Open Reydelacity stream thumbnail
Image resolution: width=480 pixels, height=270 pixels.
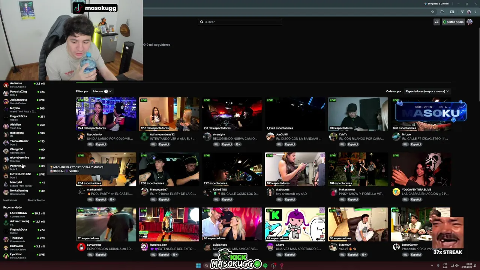click(106, 114)
